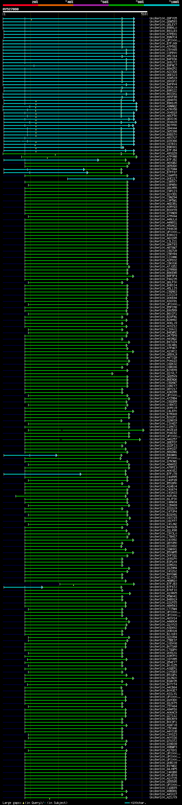Image resolution: width=182 pixels, height=805 pixels.
Task: Select hit label UniRef100_P46235
Action: (163, 279)
